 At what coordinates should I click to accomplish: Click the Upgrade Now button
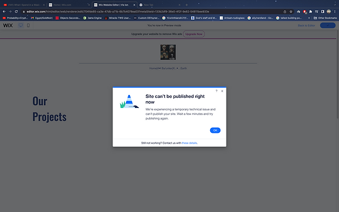[194, 34]
